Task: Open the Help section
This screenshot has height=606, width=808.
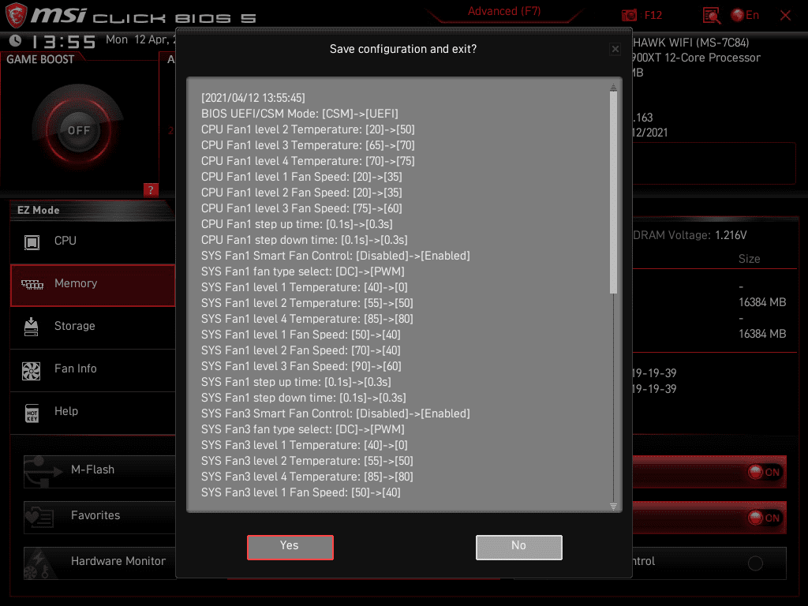Action: [93, 413]
